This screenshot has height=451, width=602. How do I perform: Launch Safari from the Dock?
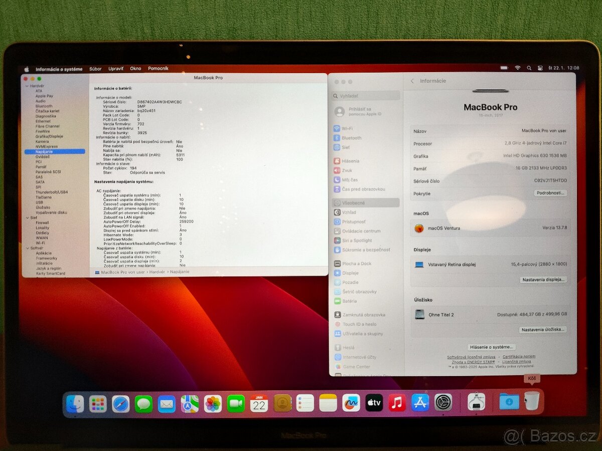(x=121, y=402)
